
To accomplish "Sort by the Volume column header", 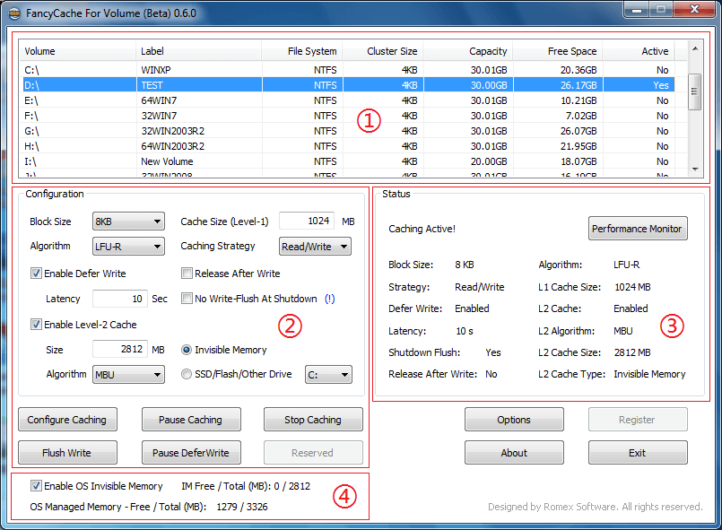I will [x=77, y=51].
